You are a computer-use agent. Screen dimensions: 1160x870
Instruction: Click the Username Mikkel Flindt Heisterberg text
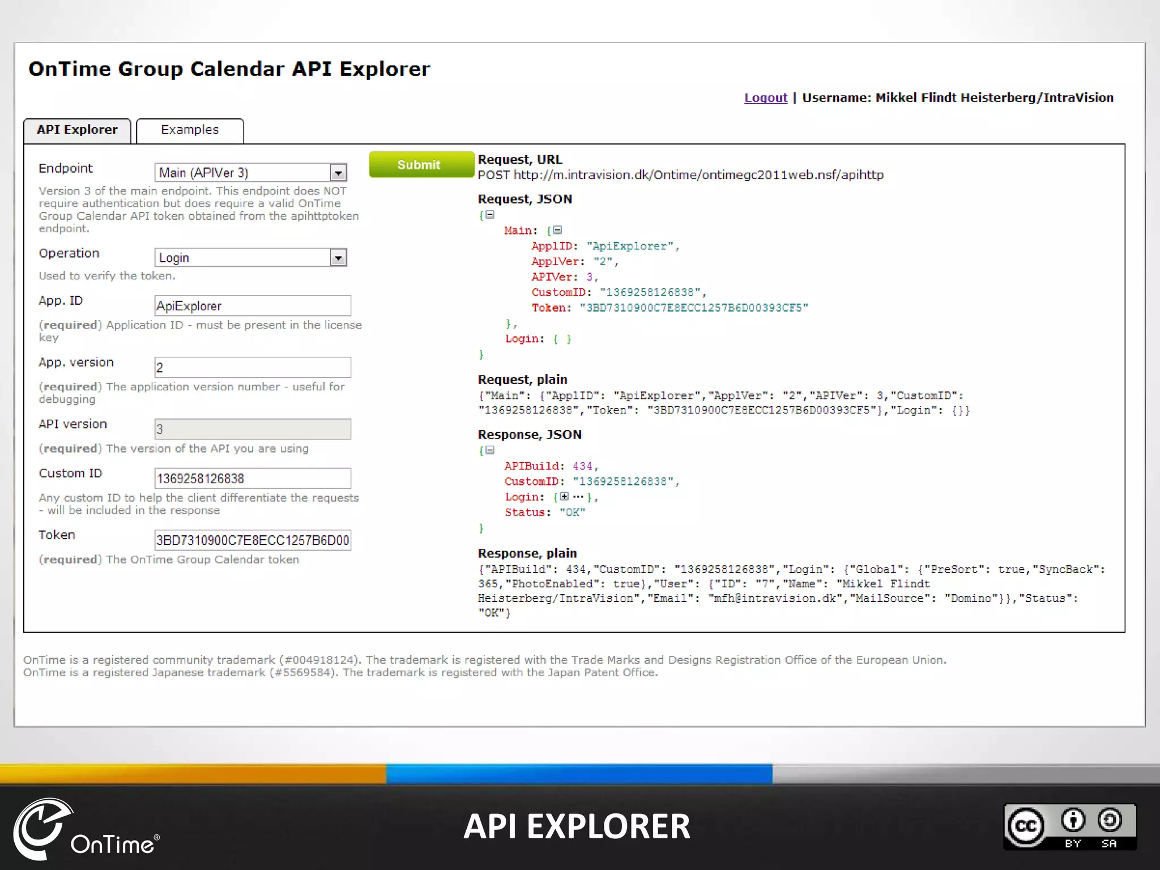click(958, 97)
